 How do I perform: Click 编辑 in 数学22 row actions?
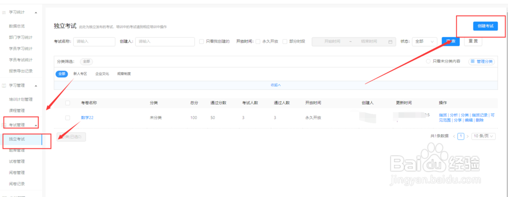pyautogui.click(x=468, y=120)
